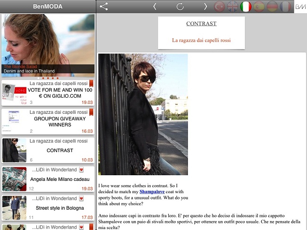Go forward with the right chevron arrow
Image resolution: width=307 pixels, height=230 pixels.
(x=205, y=7)
